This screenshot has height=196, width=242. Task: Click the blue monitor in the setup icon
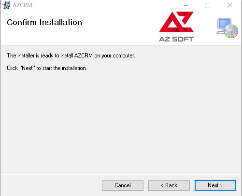click(224, 24)
